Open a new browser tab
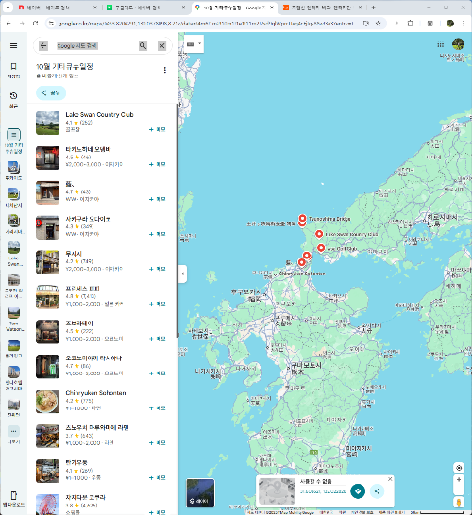Viewport: 472px width, 515px height. point(373,8)
